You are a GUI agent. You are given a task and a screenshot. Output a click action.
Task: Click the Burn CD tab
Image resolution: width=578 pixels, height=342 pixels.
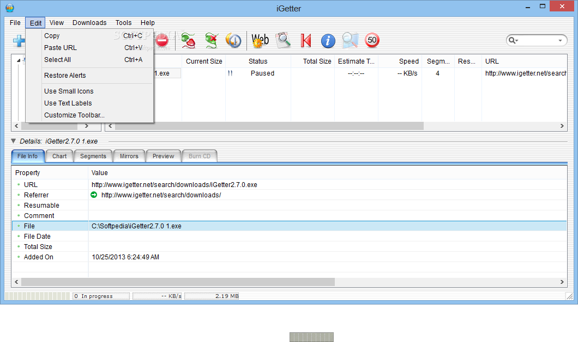click(x=200, y=156)
